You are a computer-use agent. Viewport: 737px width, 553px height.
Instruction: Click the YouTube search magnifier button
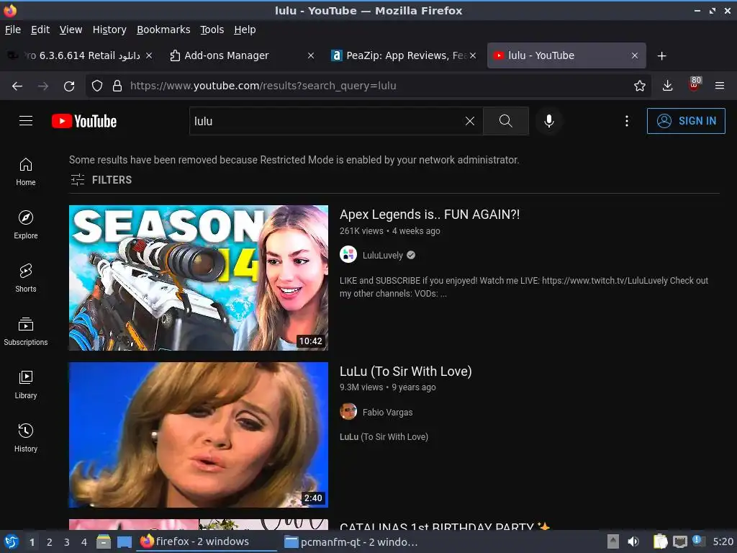coord(506,121)
